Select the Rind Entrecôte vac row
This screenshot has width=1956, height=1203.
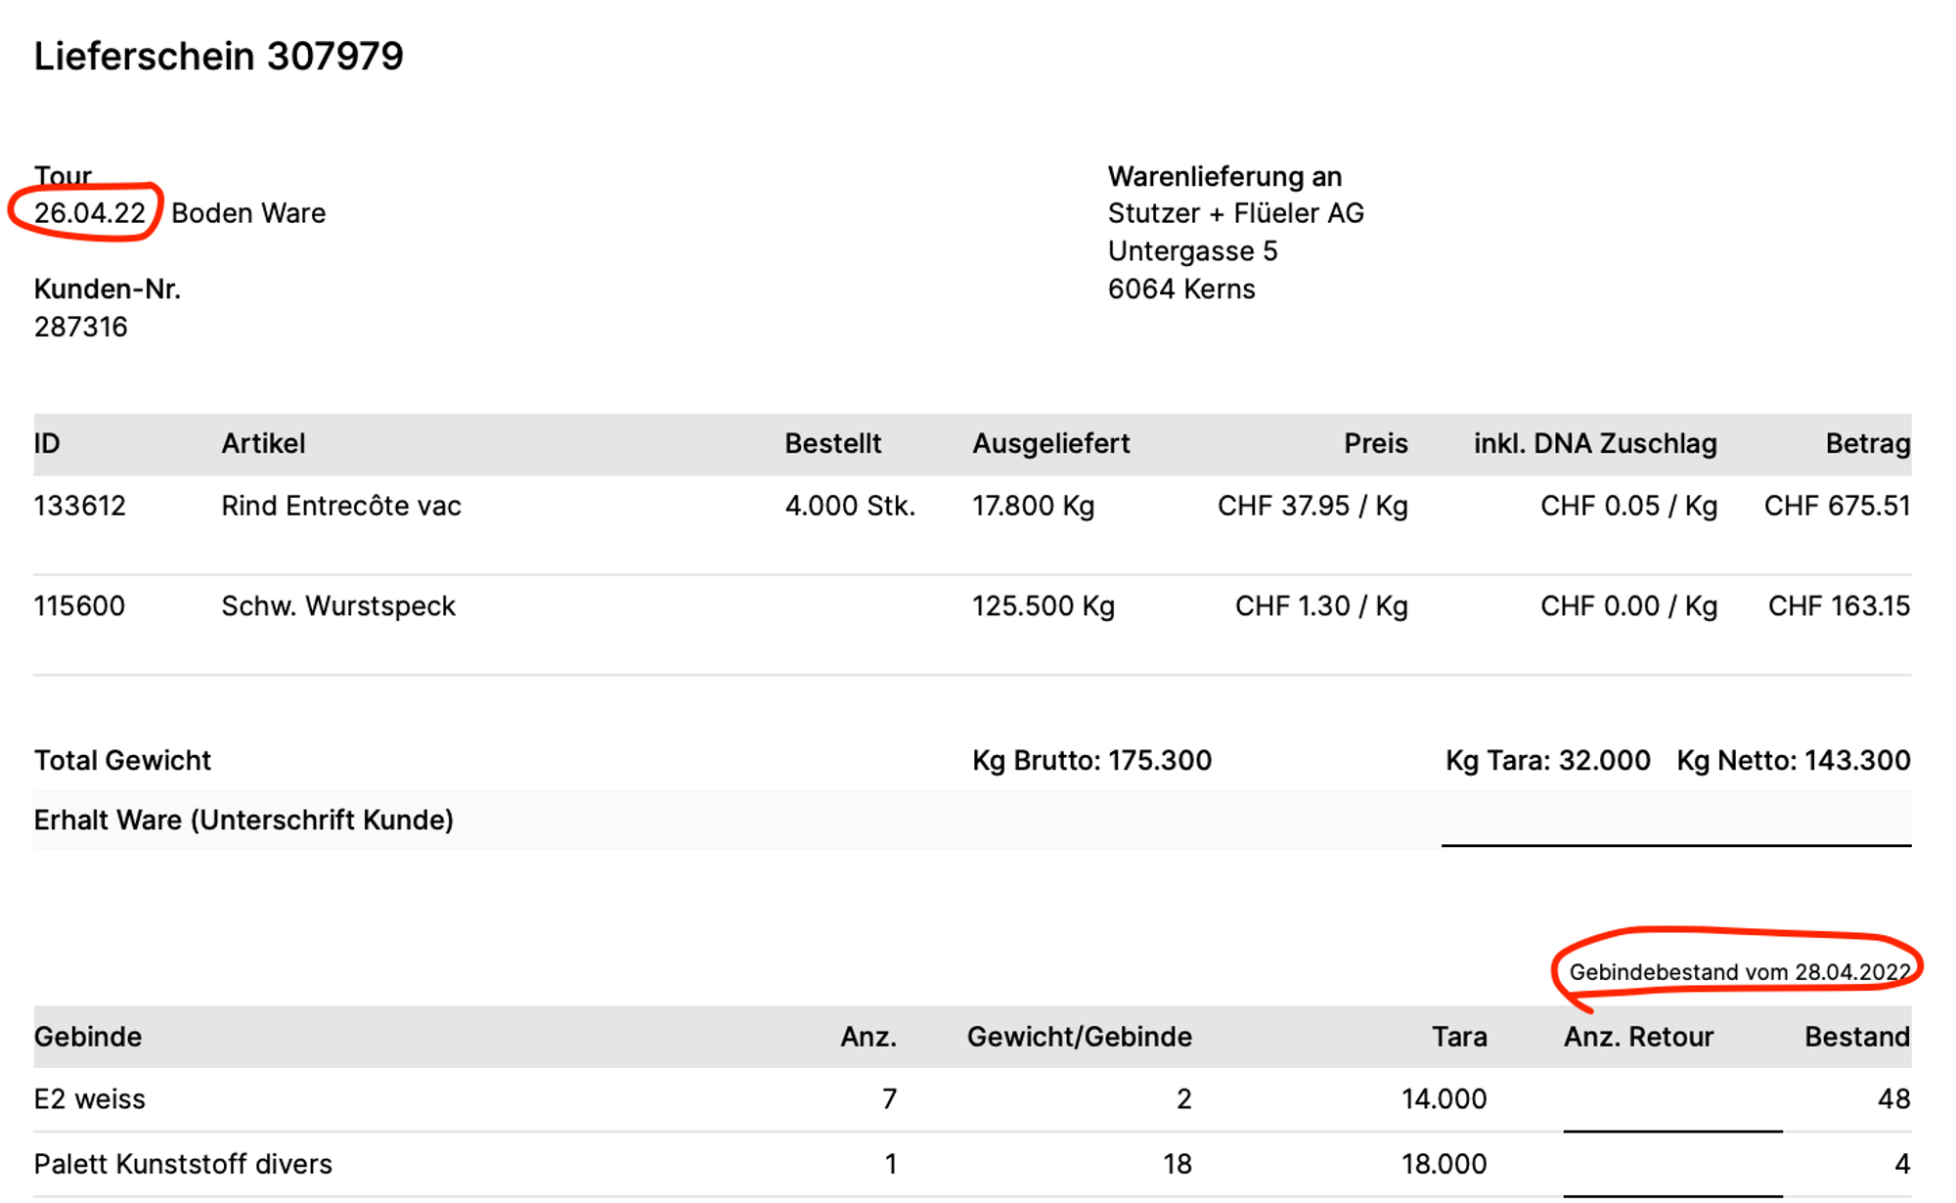click(x=340, y=506)
